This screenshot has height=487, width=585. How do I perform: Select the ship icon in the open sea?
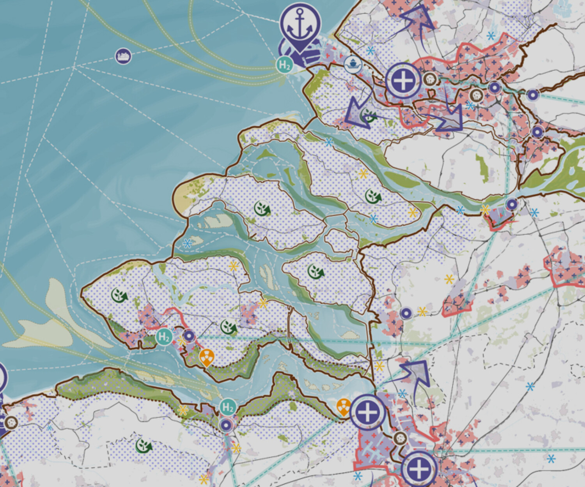coord(123,56)
